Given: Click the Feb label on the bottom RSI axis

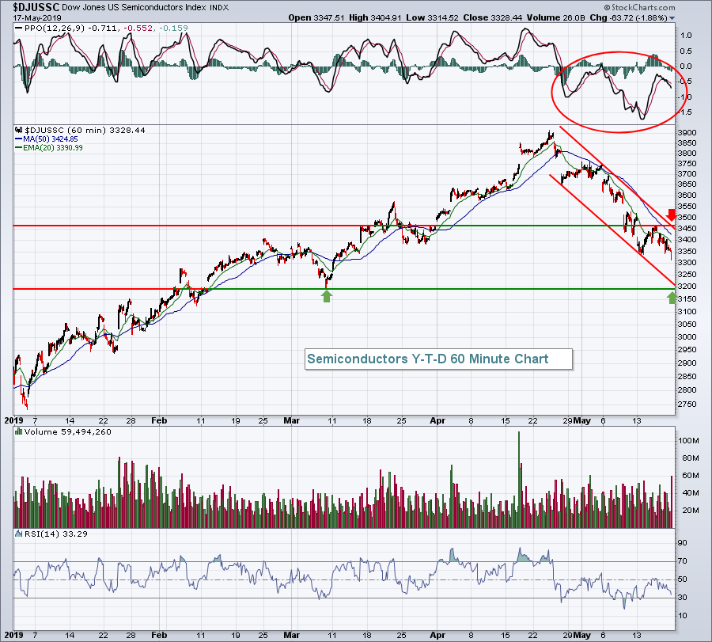Looking at the screenshot, I should pyautogui.click(x=159, y=635).
